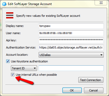Click the 'Authentication Service:' label
Viewport: 109px width, 96px height.
click(21, 47)
